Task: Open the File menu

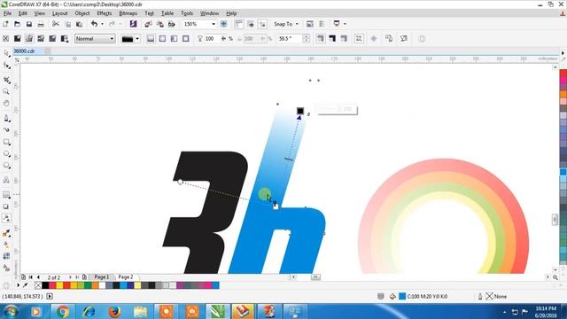Action: (x=7, y=13)
